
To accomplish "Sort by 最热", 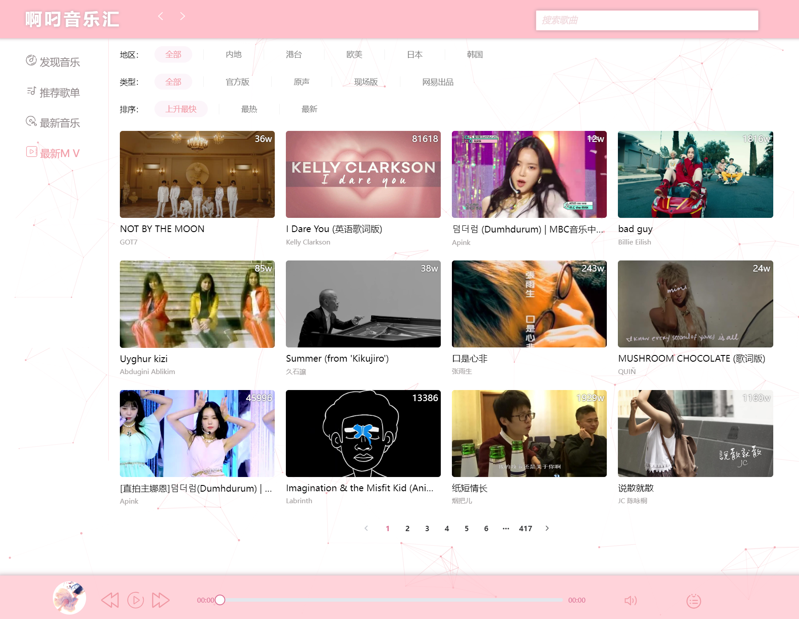I will [x=249, y=109].
